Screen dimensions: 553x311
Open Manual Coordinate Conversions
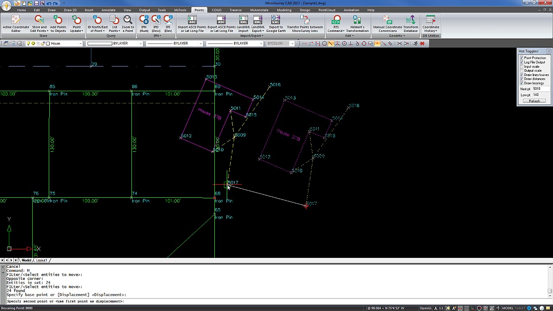click(388, 24)
